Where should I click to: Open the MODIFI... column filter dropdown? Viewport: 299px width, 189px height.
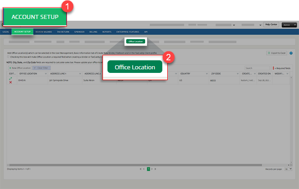click(287, 74)
